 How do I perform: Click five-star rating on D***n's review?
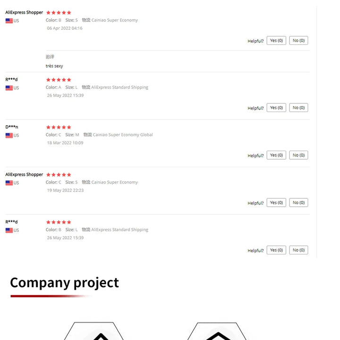(x=59, y=127)
